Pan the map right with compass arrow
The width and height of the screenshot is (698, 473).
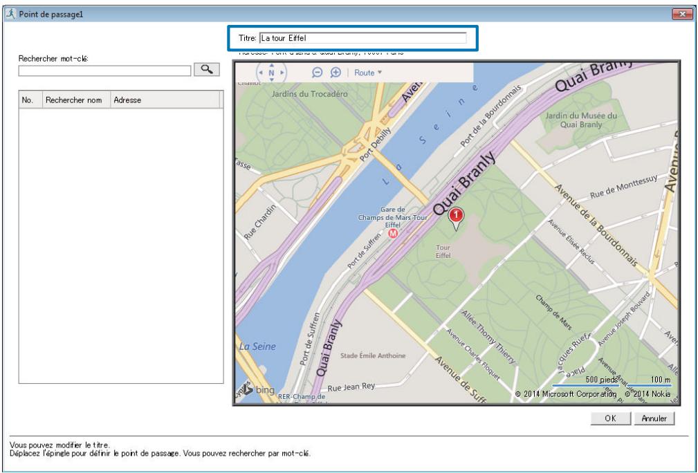click(x=282, y=73)
